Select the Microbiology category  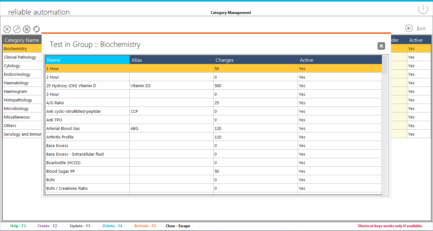click(22, 108)
